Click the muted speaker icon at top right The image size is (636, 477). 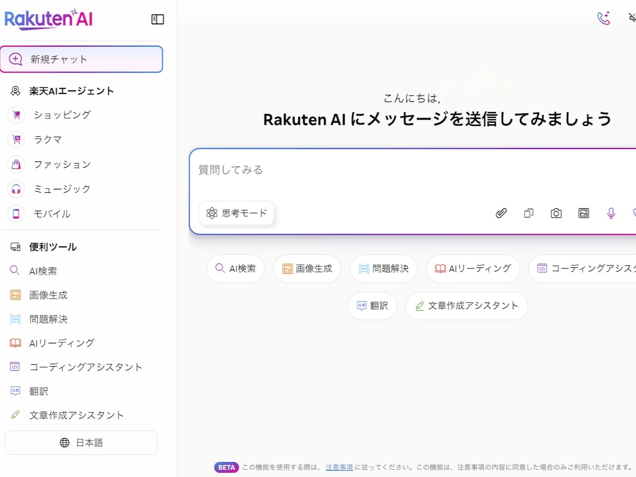(x=632, y=18)
